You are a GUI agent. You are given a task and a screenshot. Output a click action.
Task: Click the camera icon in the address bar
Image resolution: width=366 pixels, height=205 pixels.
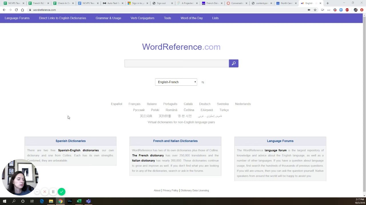click(x=309, y=10)
